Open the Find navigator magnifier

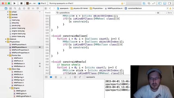click(15, 8)
